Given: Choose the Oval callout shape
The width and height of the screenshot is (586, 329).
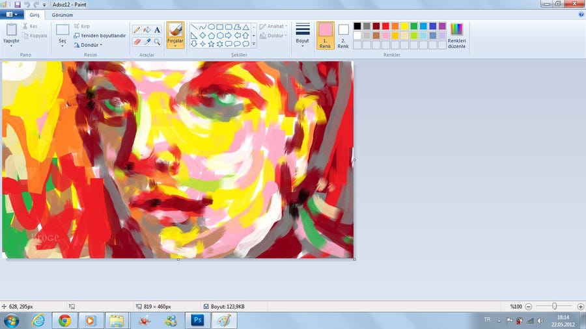Looking at the screenshot, I should pyautogui.click(x=237, y=44).
